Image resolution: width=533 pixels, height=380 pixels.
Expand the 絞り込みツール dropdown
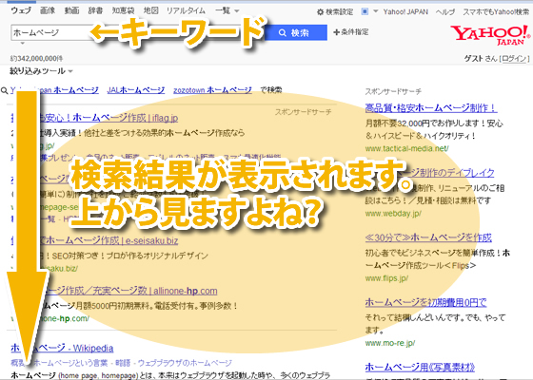41,71
